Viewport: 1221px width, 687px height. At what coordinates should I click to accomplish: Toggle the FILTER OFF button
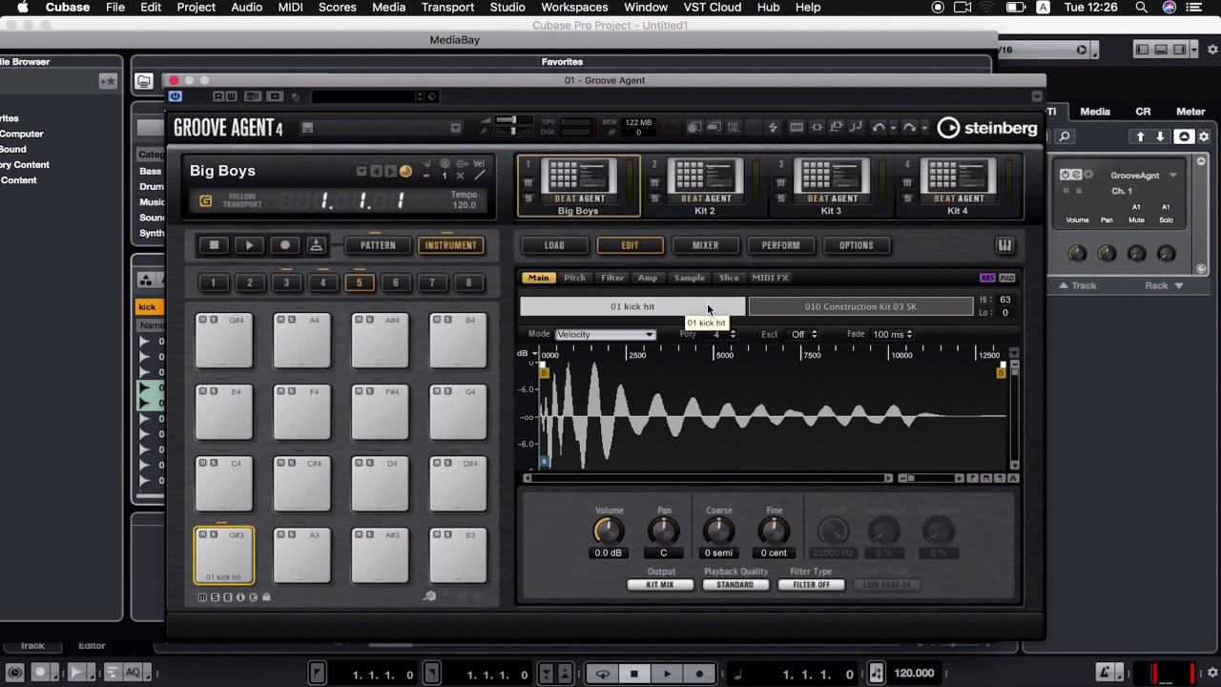pos(810,584)
